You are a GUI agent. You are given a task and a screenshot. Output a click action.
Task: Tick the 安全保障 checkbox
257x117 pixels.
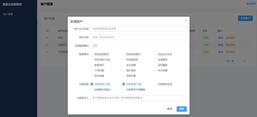tap(124, 65)
